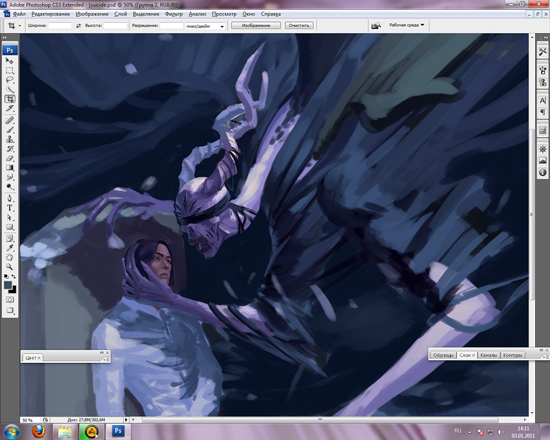The image size is (550, 440).
Task: Select the Path Selection arrow tool
Action: point(10,217)
